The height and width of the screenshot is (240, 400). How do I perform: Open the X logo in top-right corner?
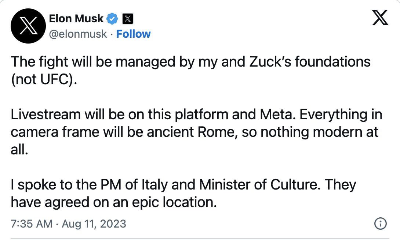380,18
